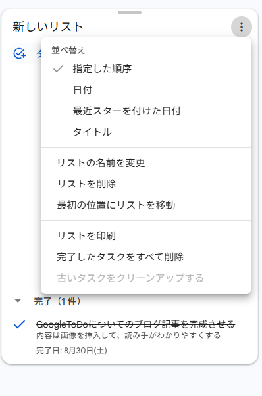Choose リストを削除 from menu
The image size is (262, 396).
(146, 184)
